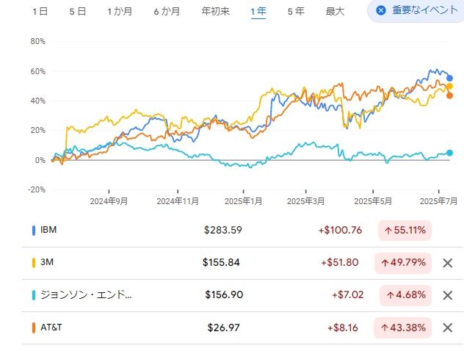464x351 pixels.
Task: Select the 1日 time range tab
Action: pos(41,12)
